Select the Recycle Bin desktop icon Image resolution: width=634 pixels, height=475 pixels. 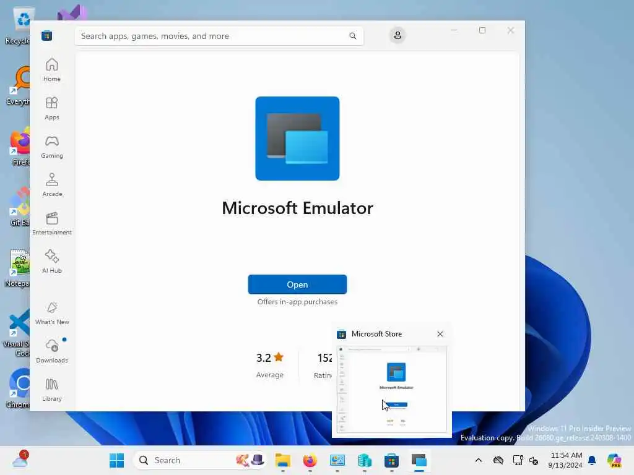(x=18, y=26)
